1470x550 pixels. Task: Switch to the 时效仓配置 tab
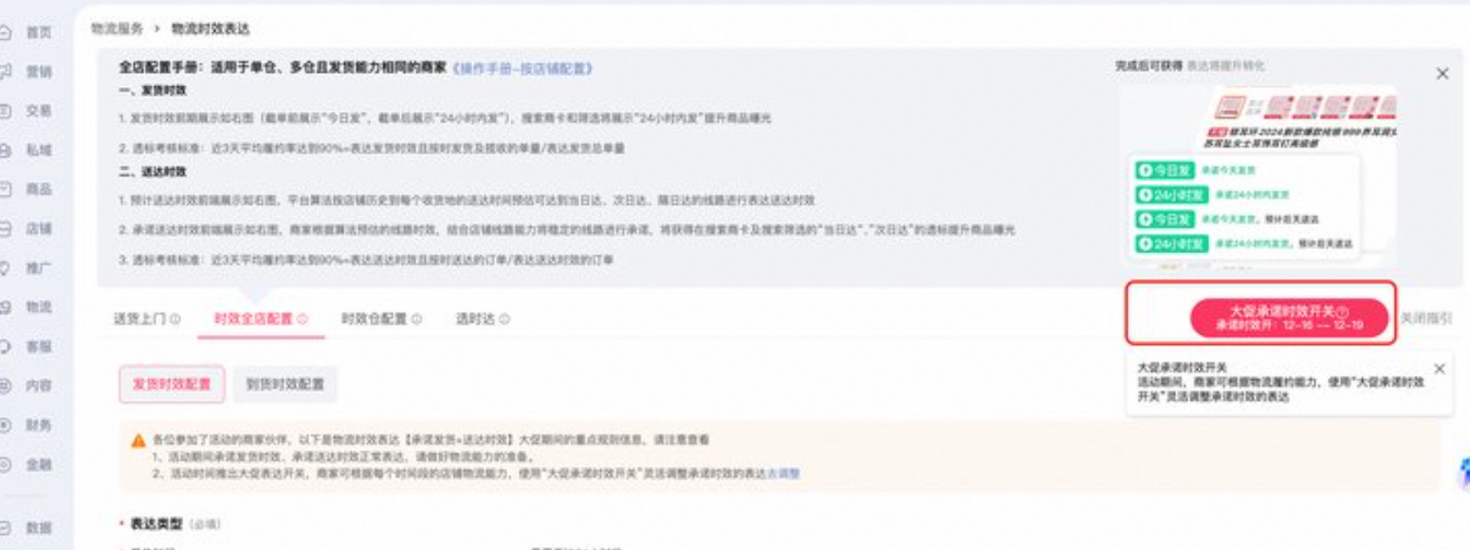click(374, 319)
